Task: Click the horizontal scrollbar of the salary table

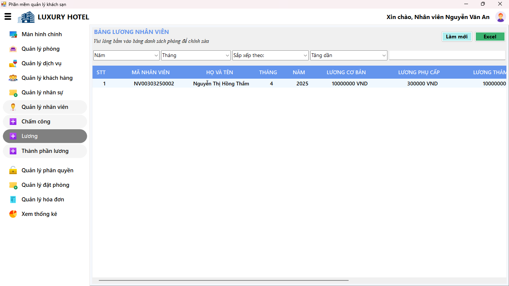Action: 223,280
